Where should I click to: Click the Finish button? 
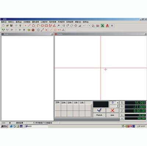[99, 115]
